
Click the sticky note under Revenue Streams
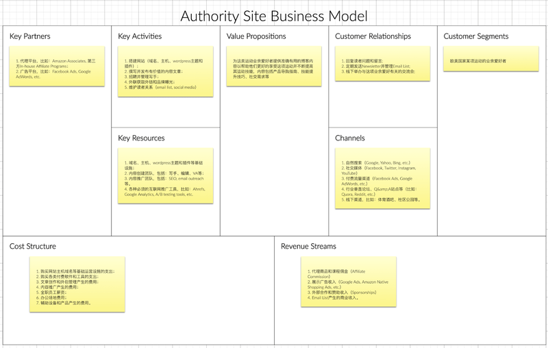(x=349, y=282)
